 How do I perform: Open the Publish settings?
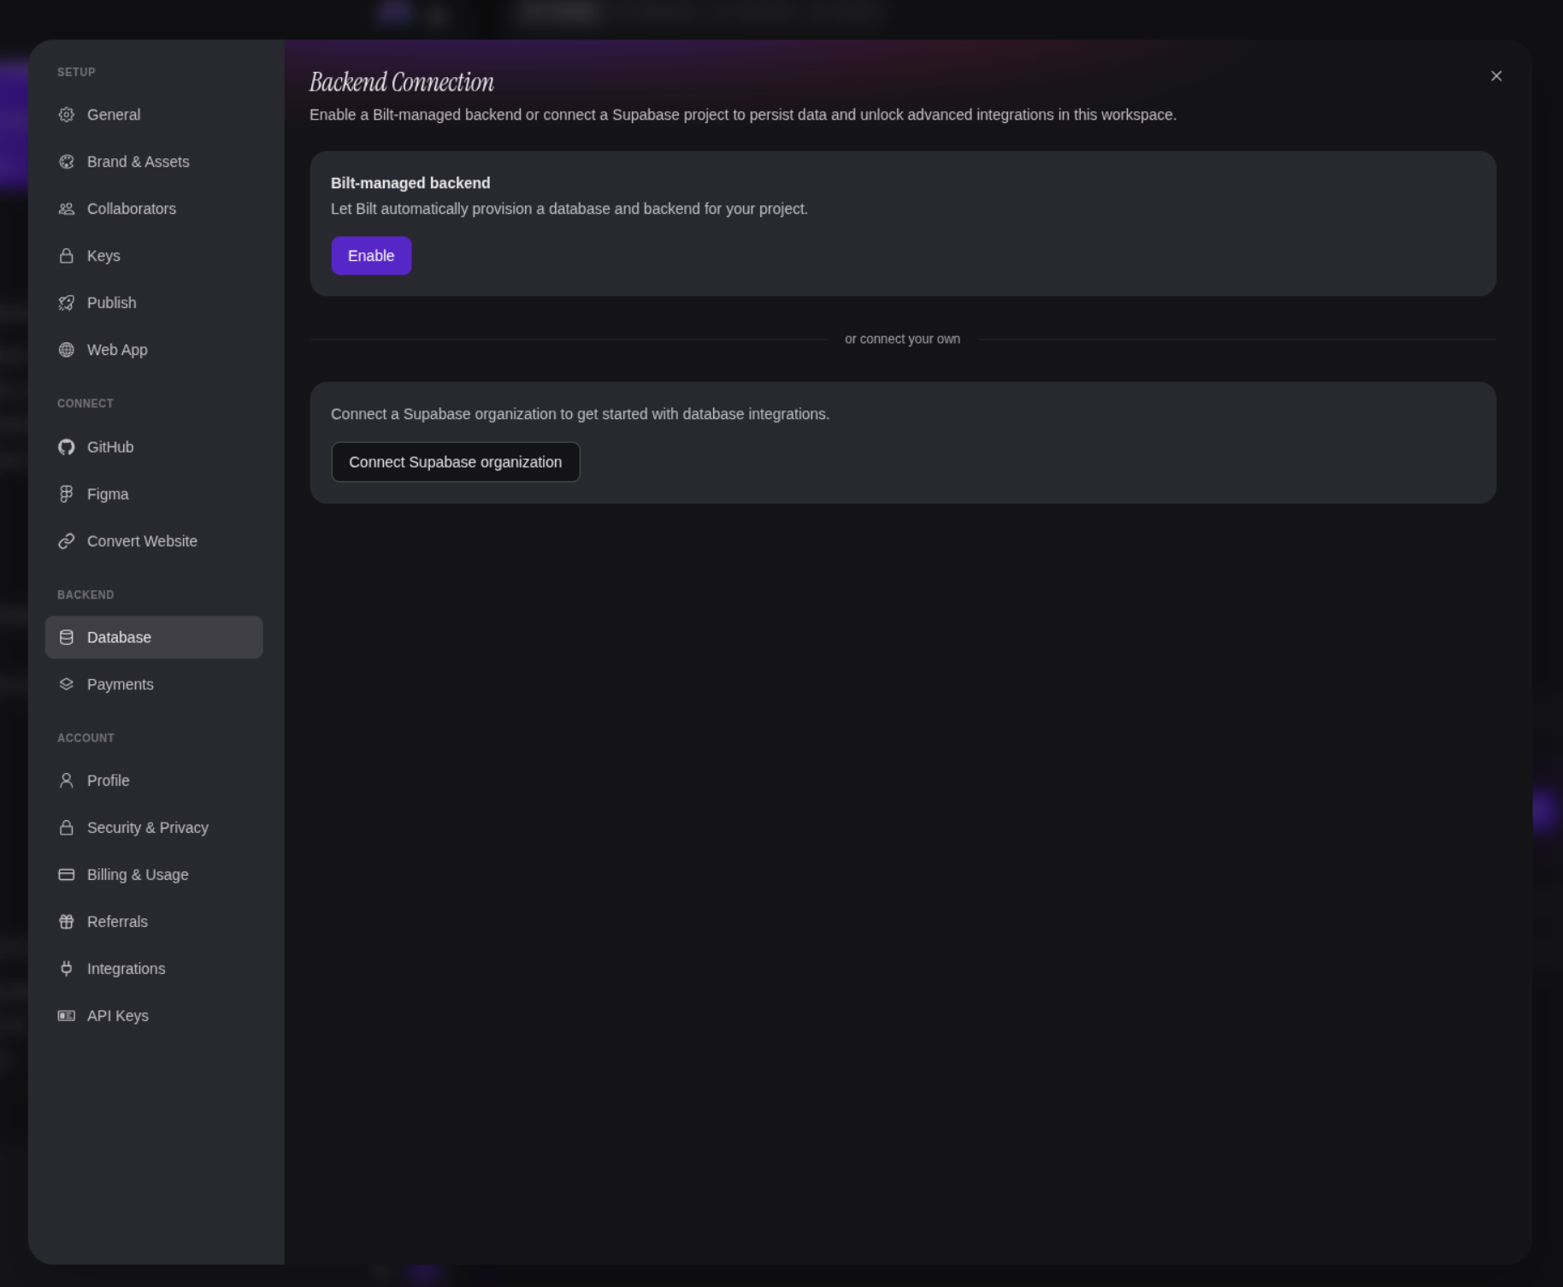154,303
